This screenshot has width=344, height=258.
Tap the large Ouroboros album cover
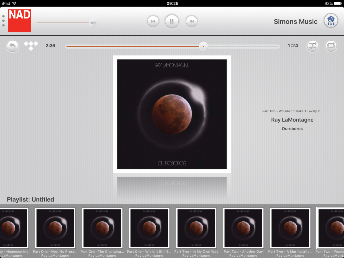pos(172,114)
